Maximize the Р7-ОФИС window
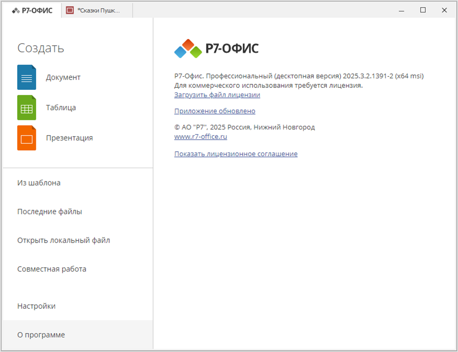The height and width of the screenshot is (352, 458). coord(423,10)
